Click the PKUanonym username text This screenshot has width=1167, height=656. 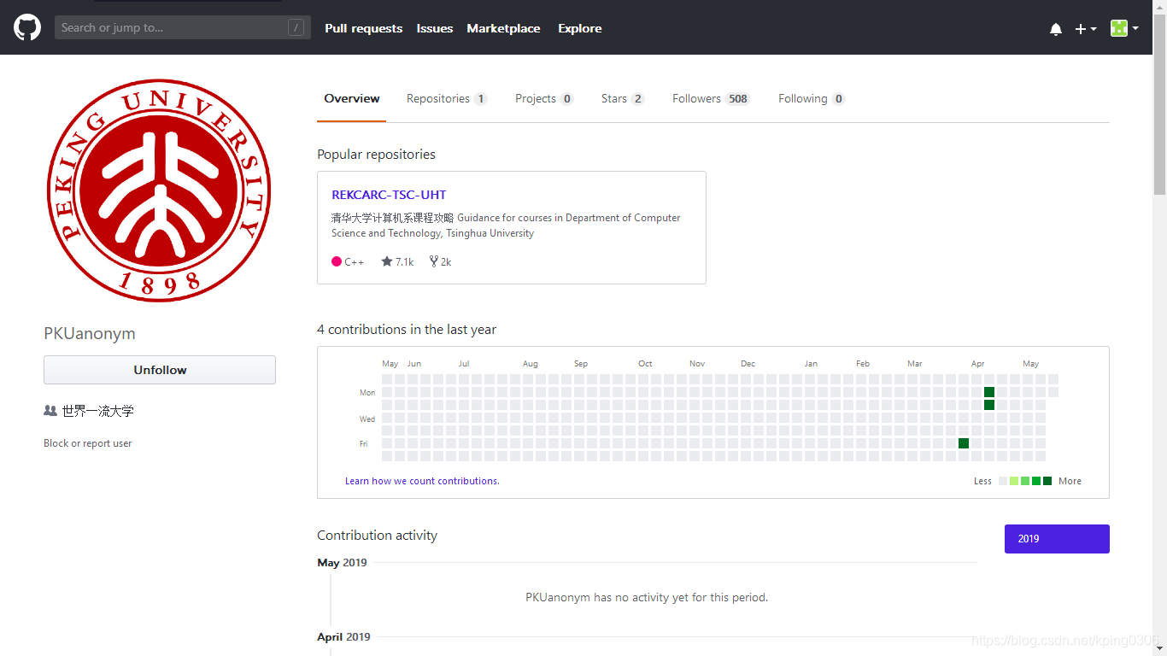coord(90,333)
